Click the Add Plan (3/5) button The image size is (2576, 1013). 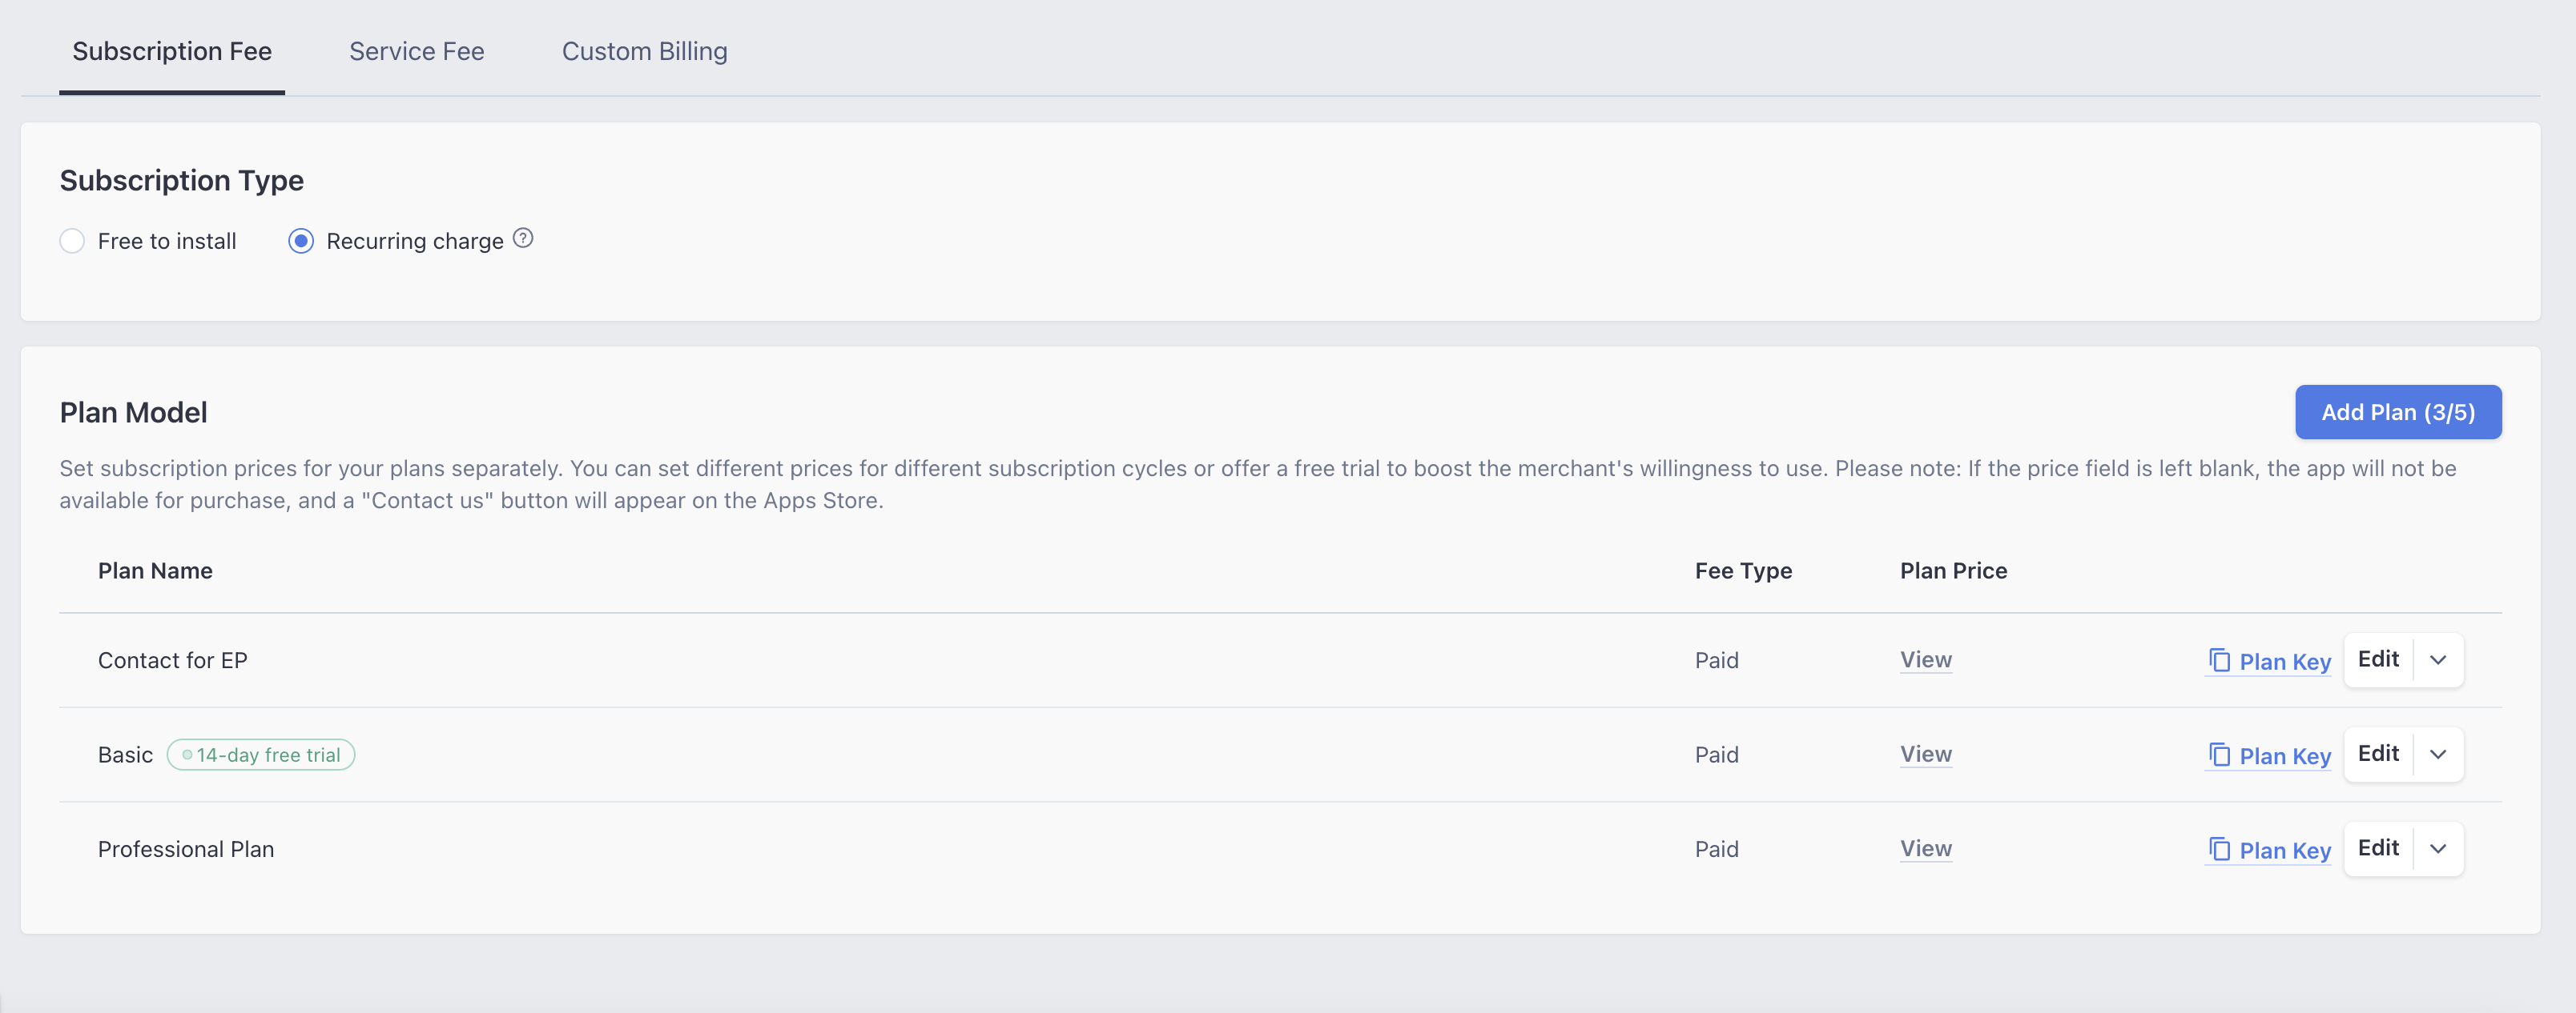point(2397,411)
